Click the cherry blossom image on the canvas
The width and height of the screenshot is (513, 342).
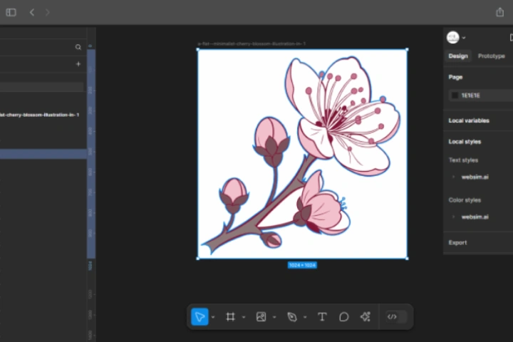(x=302, y=154)
